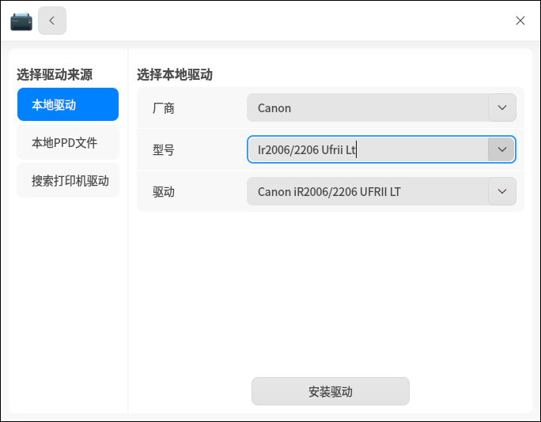Click the 安装驱动 install button
Viewport: 541px width, 422px height.
pyautogui.click(x=331, y=391)
